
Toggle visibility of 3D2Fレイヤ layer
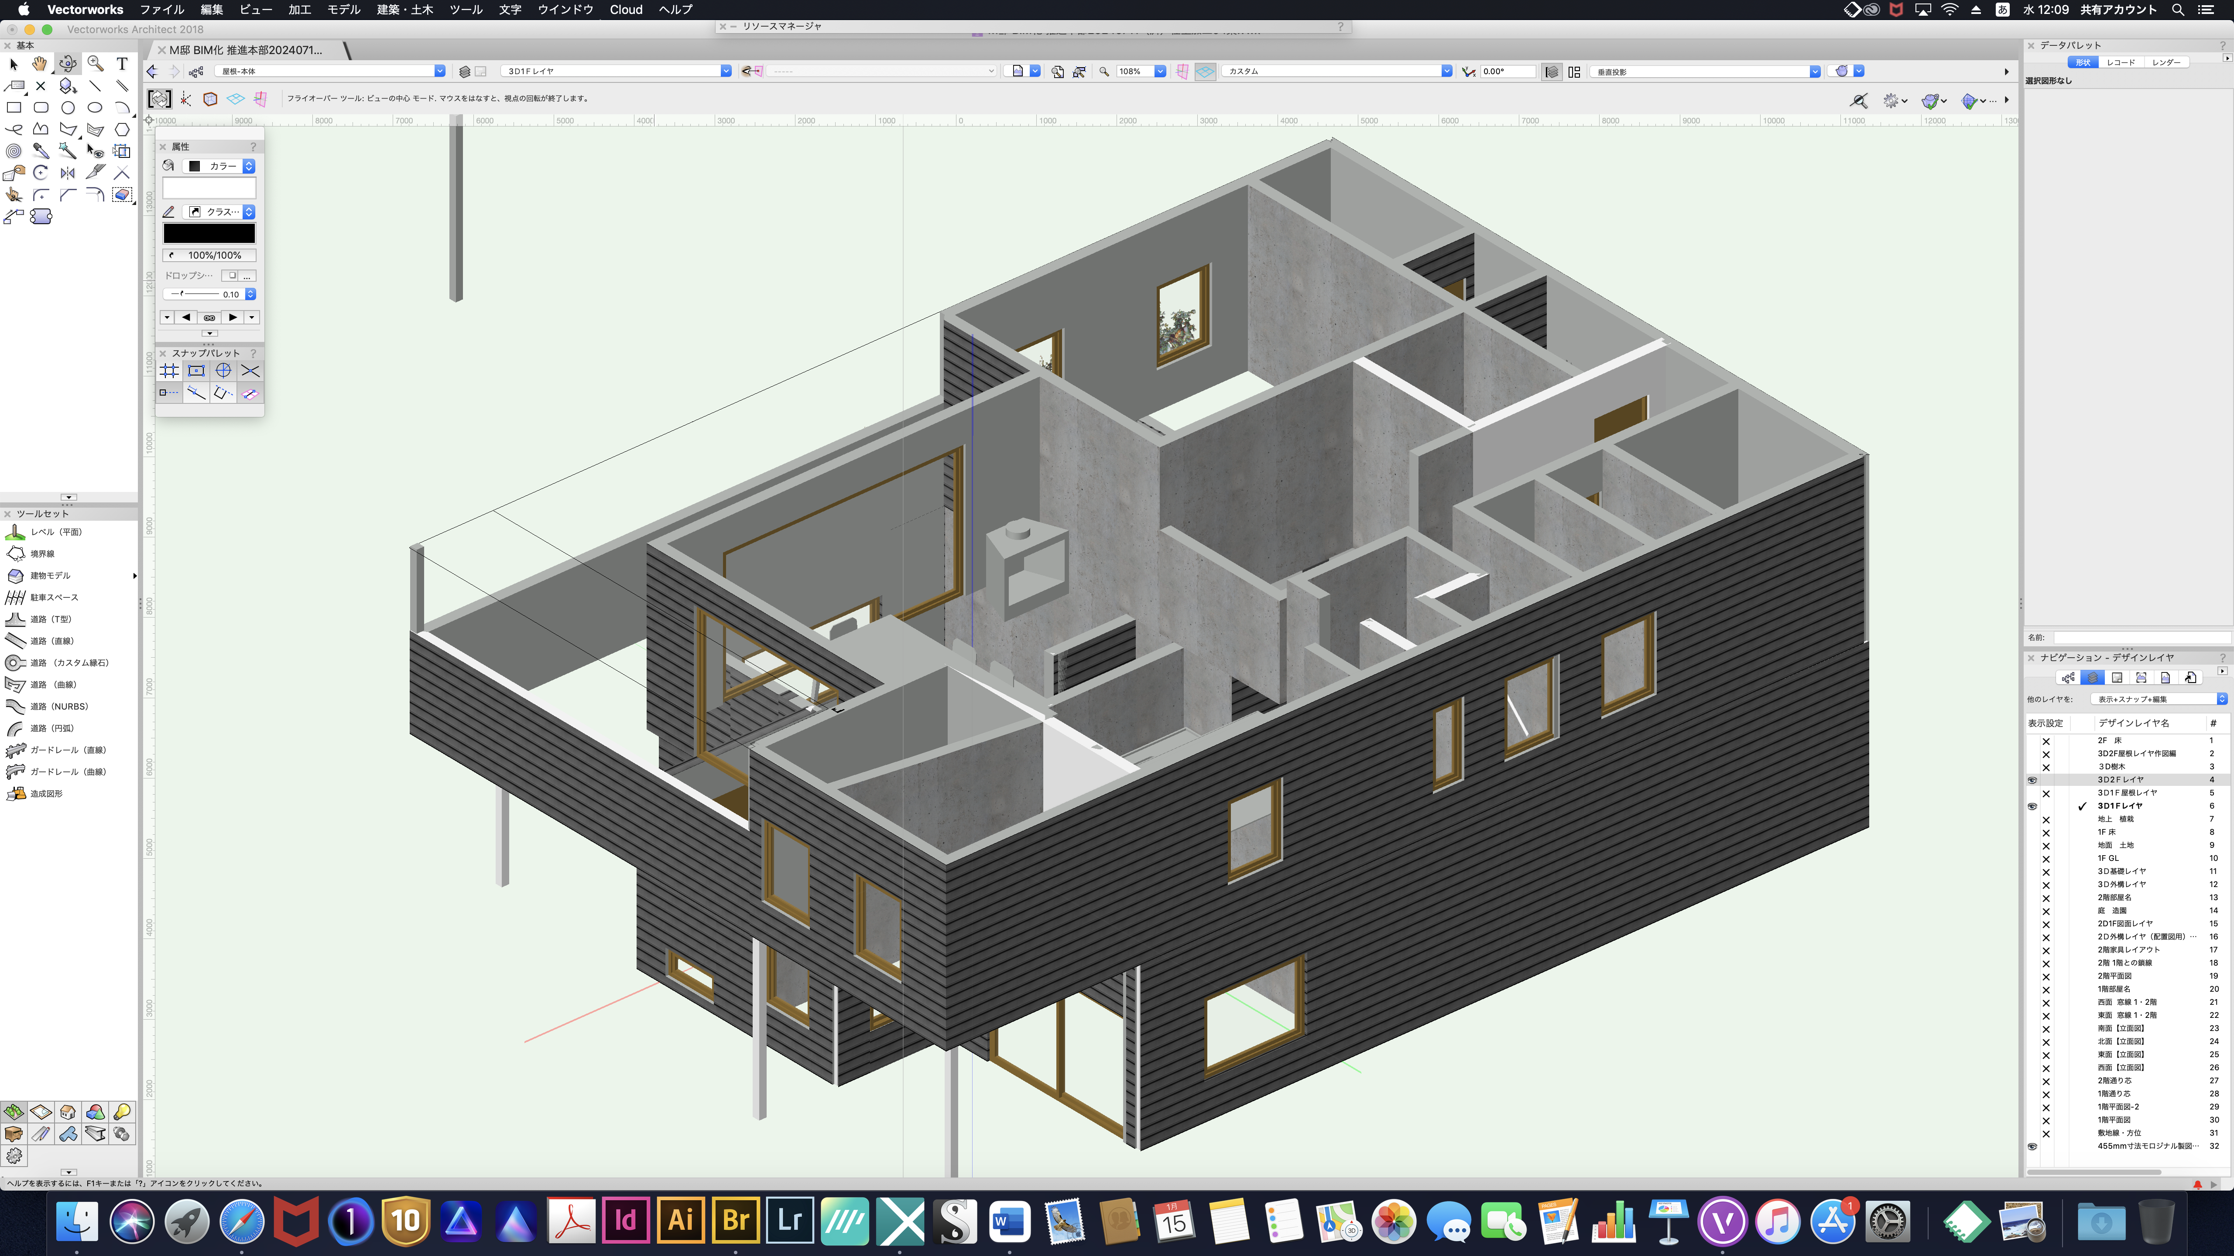pyautogui.click(x=2032, y=780)
